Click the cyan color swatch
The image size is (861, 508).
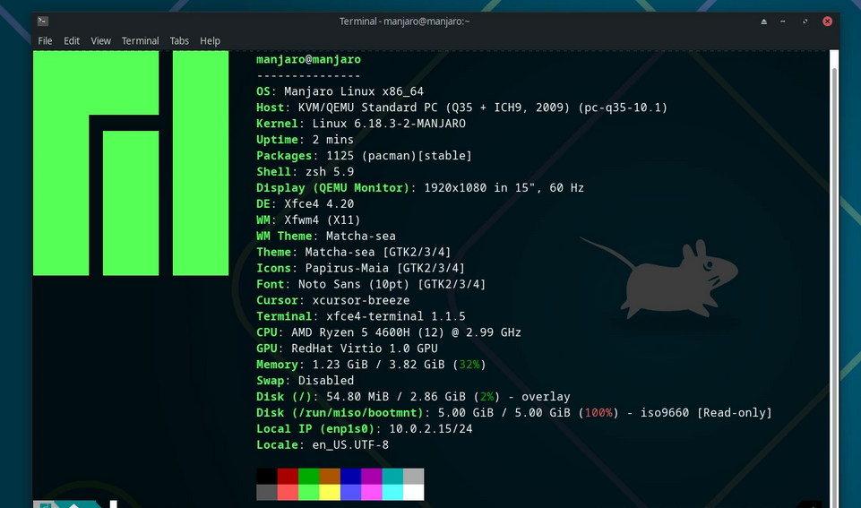click(392, 492)
